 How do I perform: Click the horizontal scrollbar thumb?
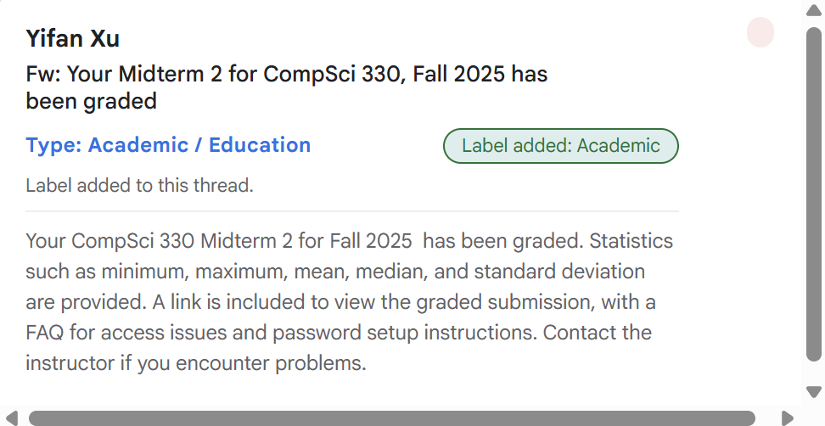pyautogui.click(x=390, y=418)
